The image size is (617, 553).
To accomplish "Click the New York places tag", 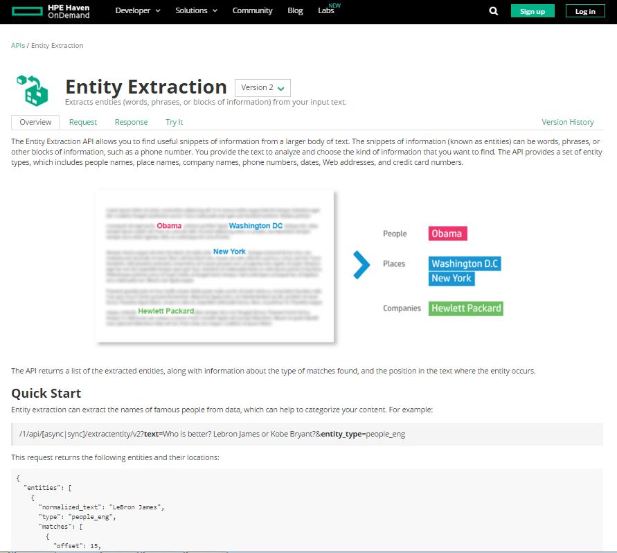I will click(x=451, y=279).
